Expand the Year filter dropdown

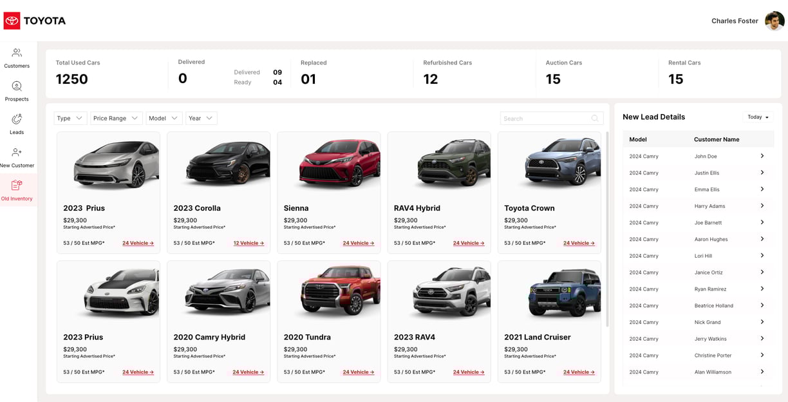pos(202,119)
